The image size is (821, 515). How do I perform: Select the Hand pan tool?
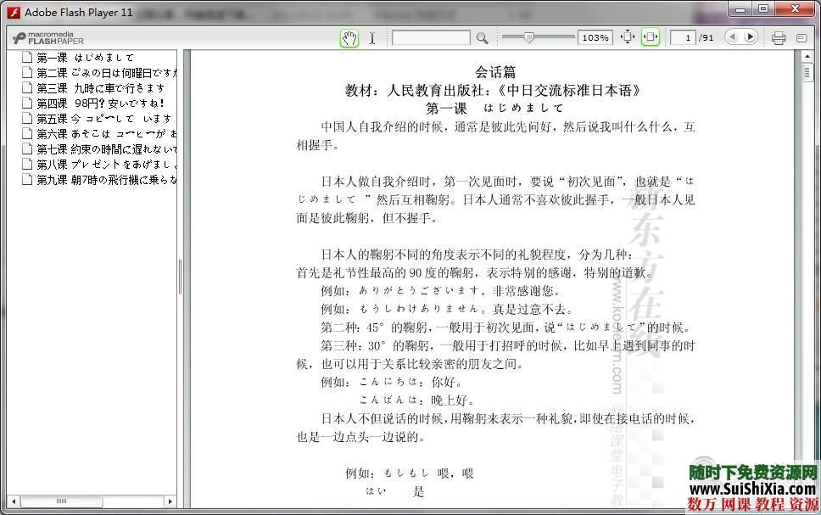349,37
